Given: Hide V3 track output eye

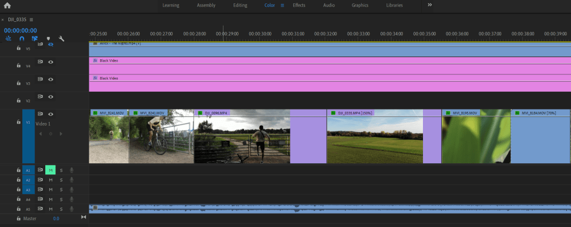Looking at the screenshot, I should pyautogui.click(x=51, y=79).
